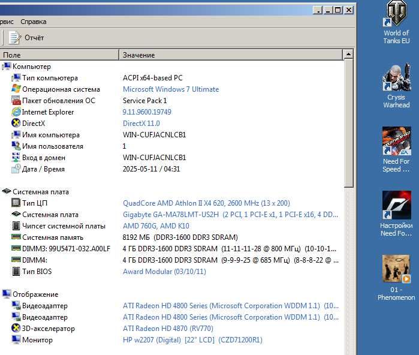Open AMD 760G, AMD K10 chipset link
Viewport: 419px width, 355px height.
point(156,226)
